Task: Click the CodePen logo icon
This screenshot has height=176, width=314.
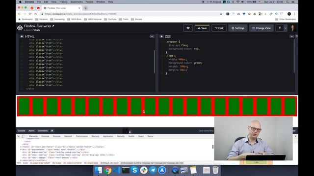Action: click(x=20, y=28)
